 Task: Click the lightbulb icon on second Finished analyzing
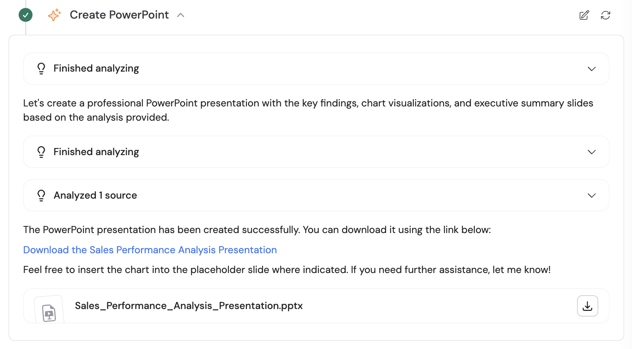pyautogui.click(x=41, y=152)
